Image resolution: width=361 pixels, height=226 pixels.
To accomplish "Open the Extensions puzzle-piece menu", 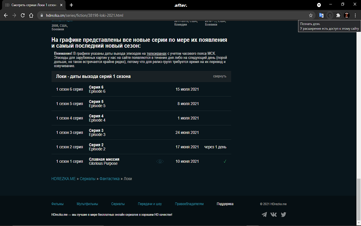I will [x=338, y=16].
